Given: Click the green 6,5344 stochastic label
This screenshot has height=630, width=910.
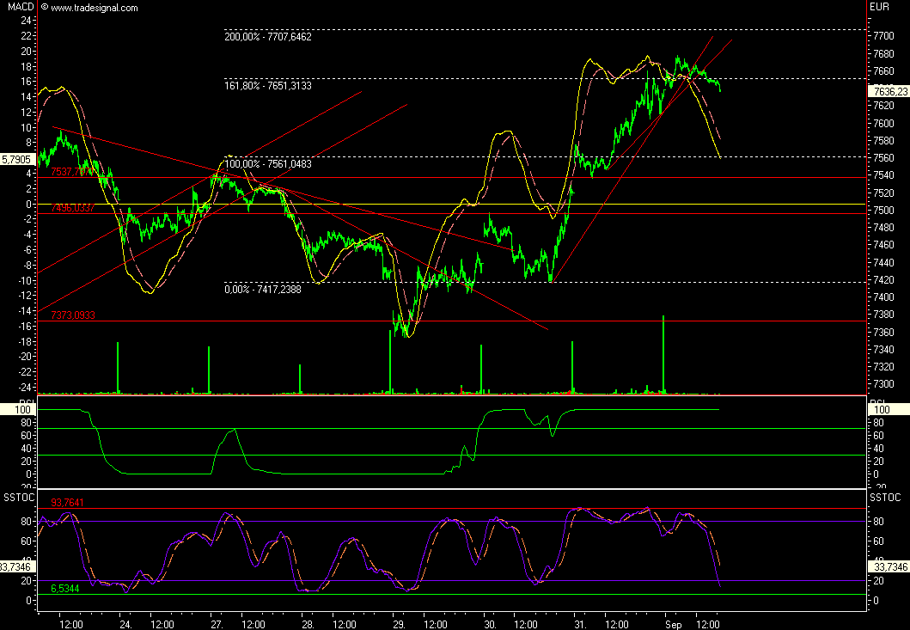Looking at the screenshot, I should (x=65, y=589).
